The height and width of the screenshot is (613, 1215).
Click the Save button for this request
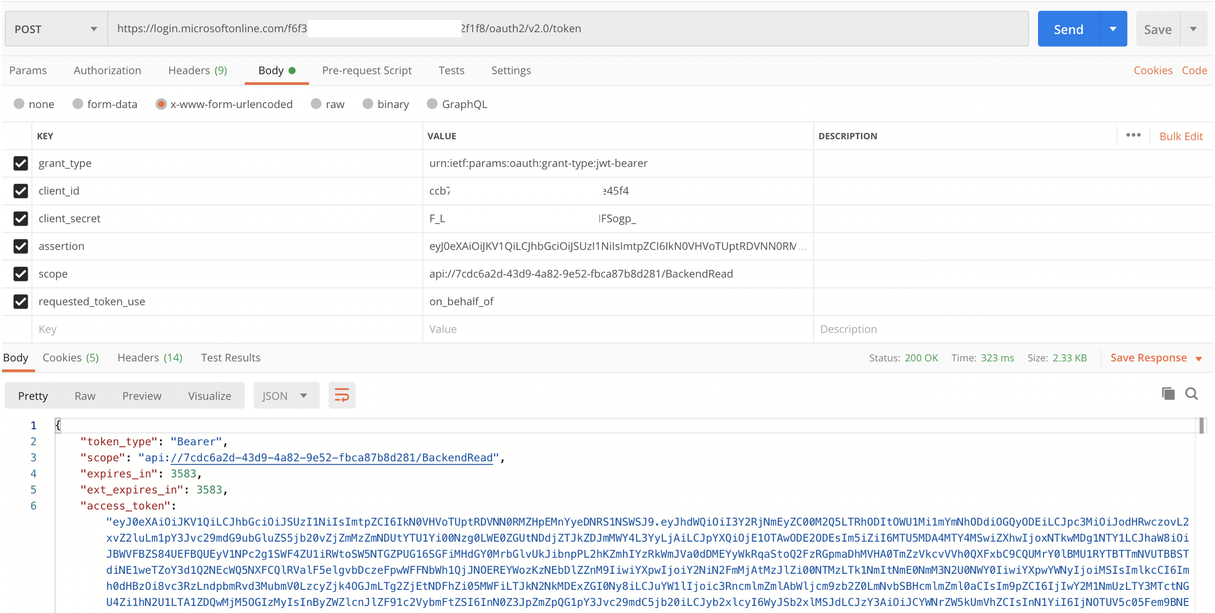click(x=1158, y=29)
